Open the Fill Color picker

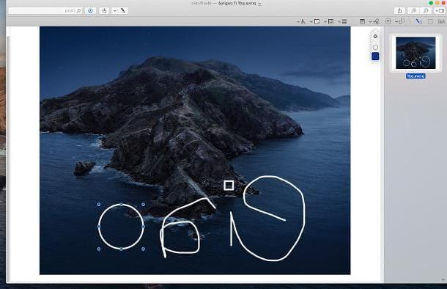click(x=315, y=21)
